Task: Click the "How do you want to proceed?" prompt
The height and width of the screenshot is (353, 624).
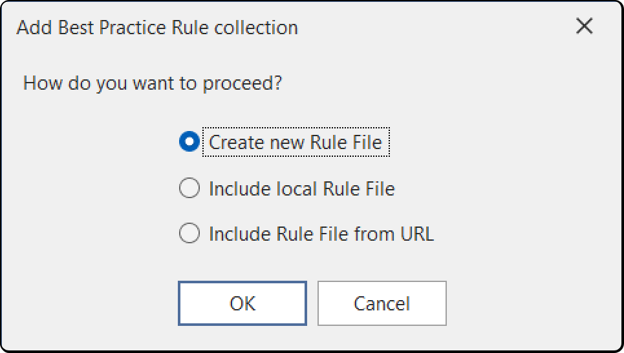Action: tap(153, 84)
